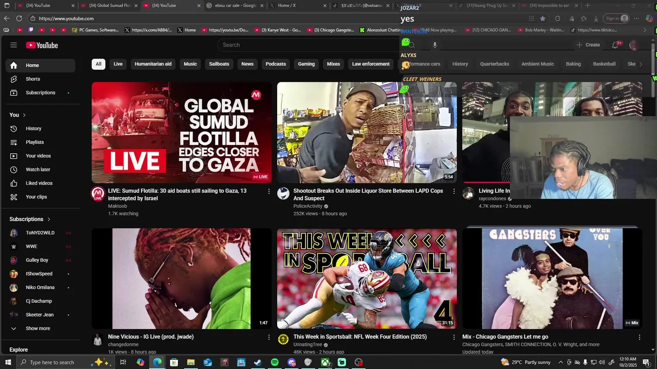Select the Sailboats filter chip
Viewport: 657px width, 369px height.
pos(219,64)
